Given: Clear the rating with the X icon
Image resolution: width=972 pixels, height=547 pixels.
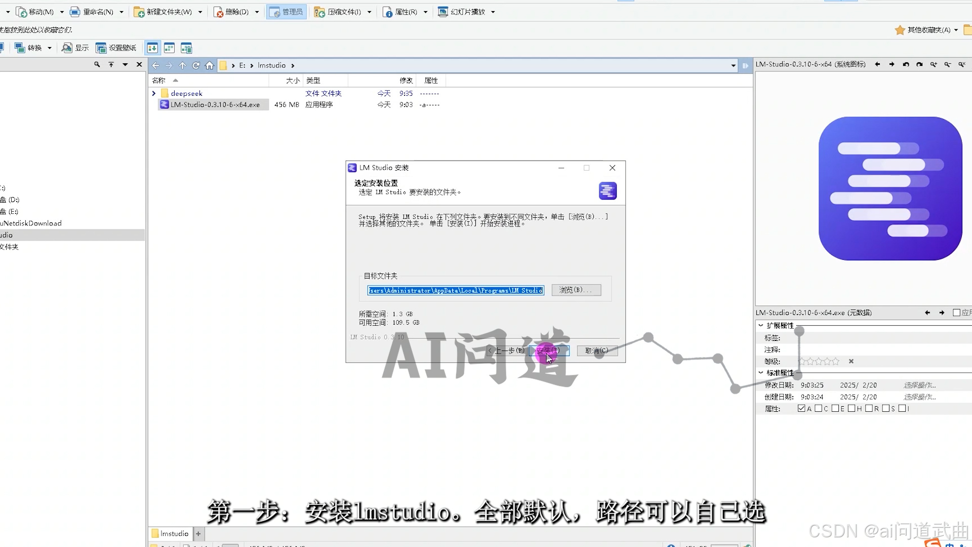Looking at the screenshot, I should (x=851, y=362).
